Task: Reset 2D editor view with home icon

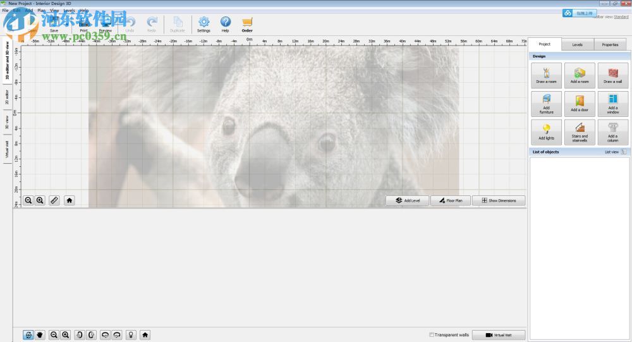Action: (70, 200)
